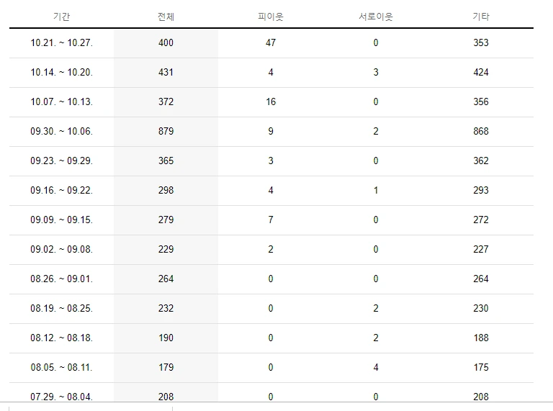The image size is (553, 411).
Task: Click the 09.23. ~ 09.29. period cell
Action: pyautogui.click(x=61, y=161)
